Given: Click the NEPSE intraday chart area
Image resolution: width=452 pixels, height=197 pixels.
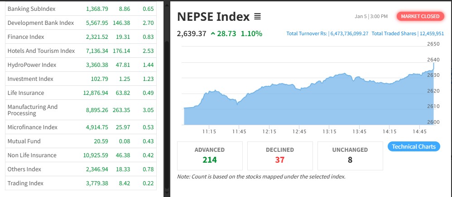Looking at the screenshot, I should click(x=308, y=104).
